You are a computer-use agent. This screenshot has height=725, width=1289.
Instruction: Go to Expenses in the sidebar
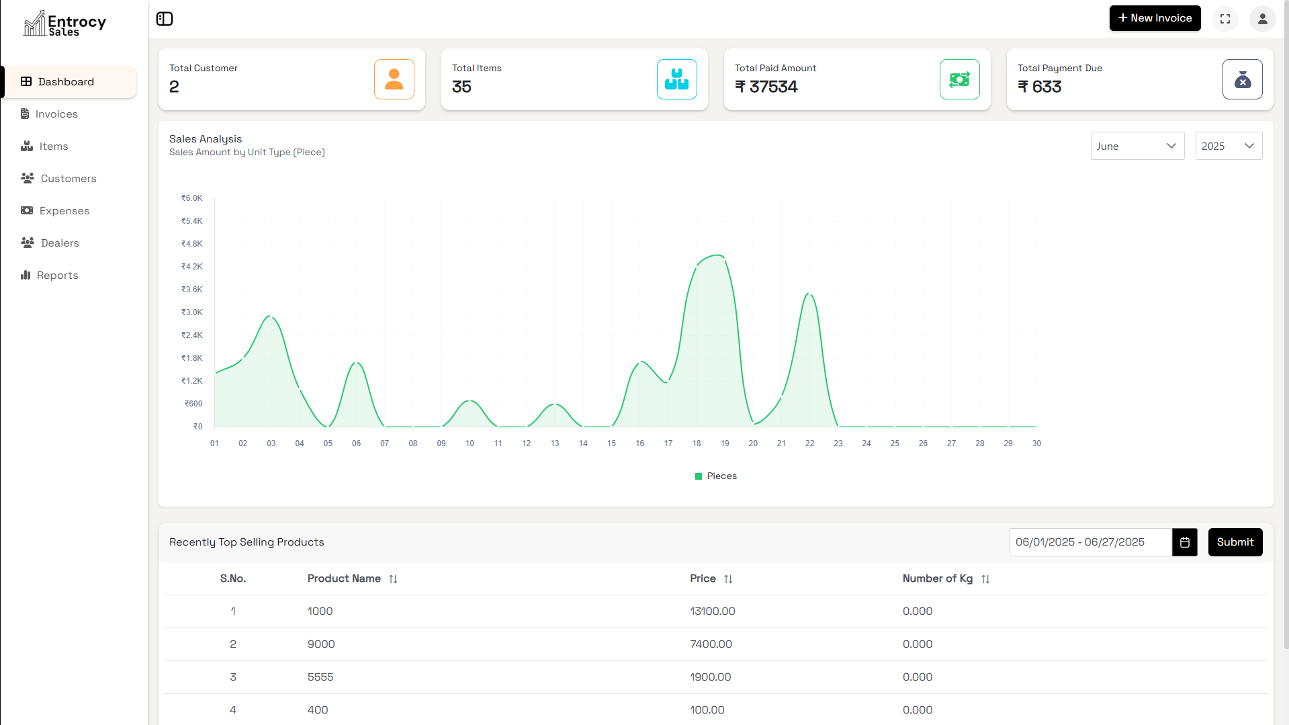[x=64, y=211]
